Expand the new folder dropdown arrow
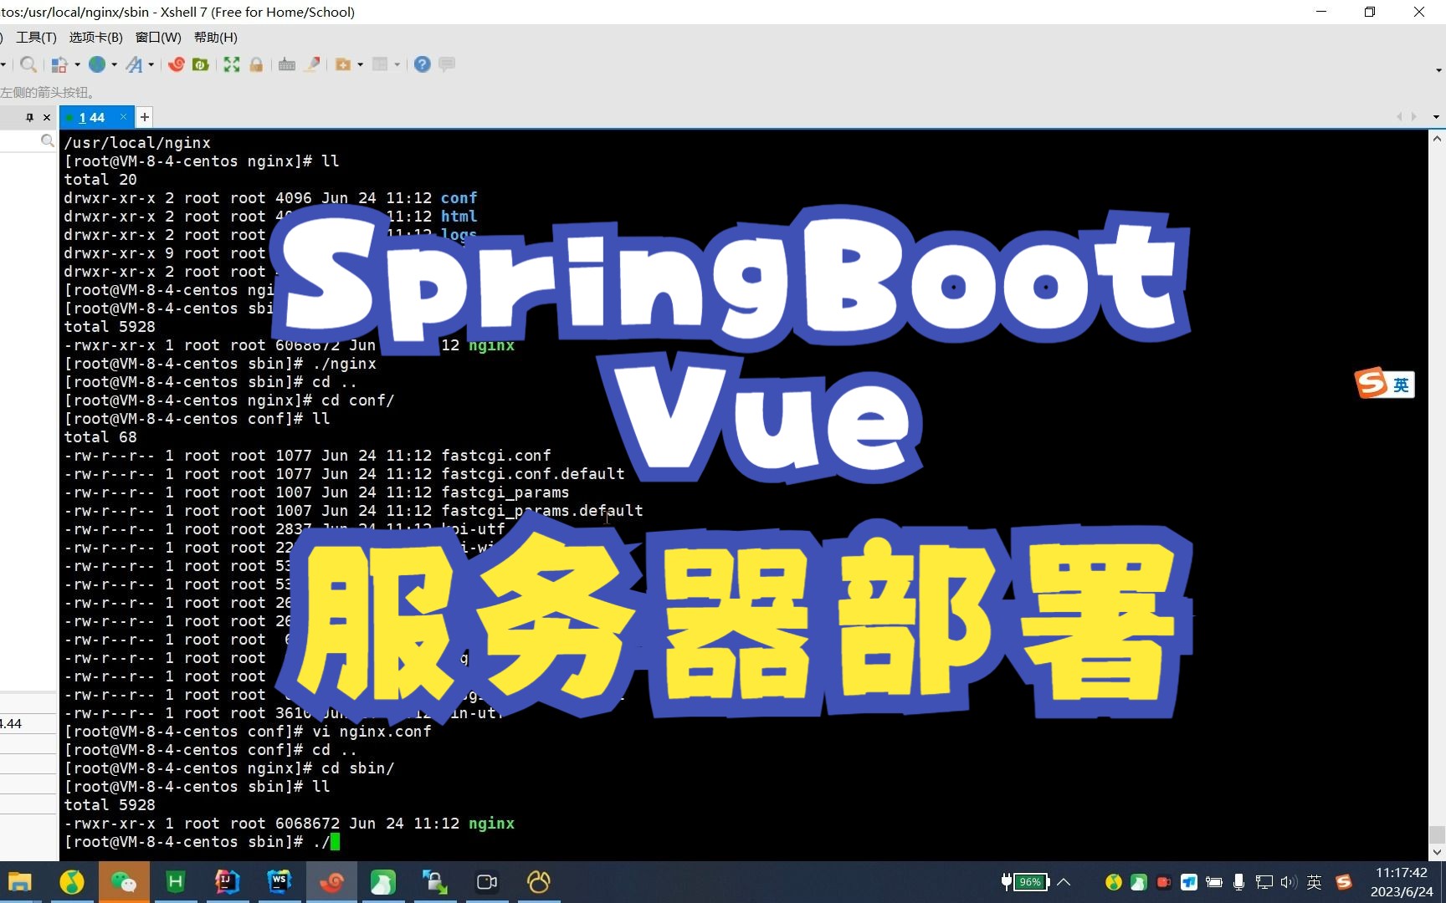Viewport: 1446px width, 903px height. 360,64
